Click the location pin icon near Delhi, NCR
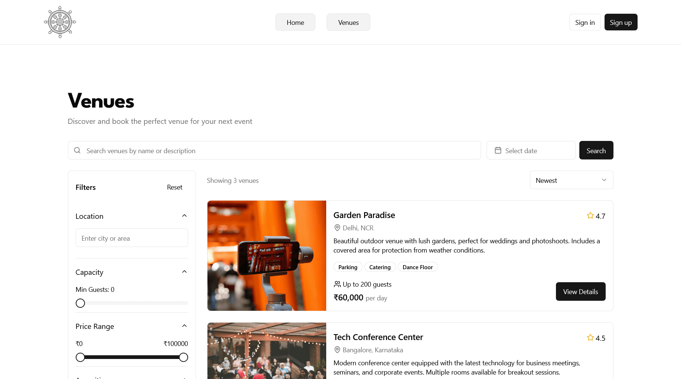Screen dimensions: 681x379 click(337, 228)
